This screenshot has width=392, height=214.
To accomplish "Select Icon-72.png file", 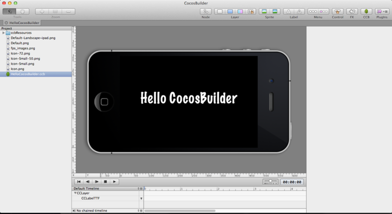I will tap(20, 53).
